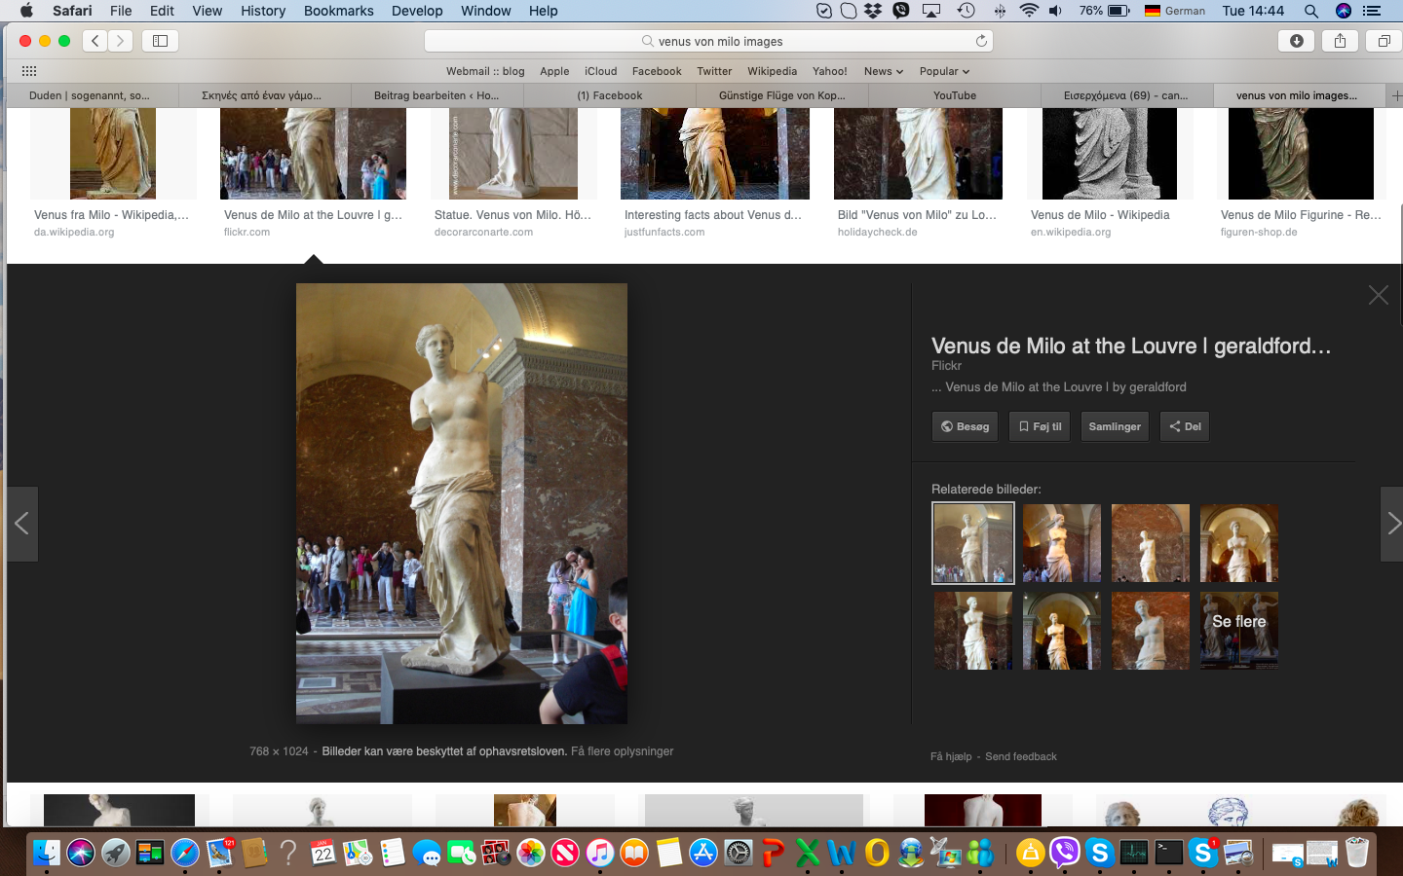Click the large Venus de Milo preview image
Screen dimensions: 1403x876
462,503
